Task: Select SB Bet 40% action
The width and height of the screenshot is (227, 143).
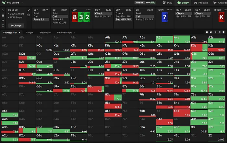Action: (124, 16)
